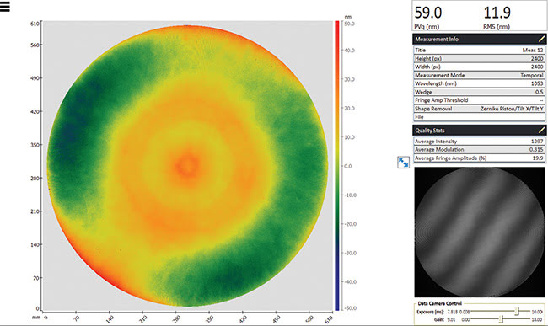The width and height of the screenshot is (548, 326).
Task: Click the Quality Stats header
Action: tap(479, 131)
